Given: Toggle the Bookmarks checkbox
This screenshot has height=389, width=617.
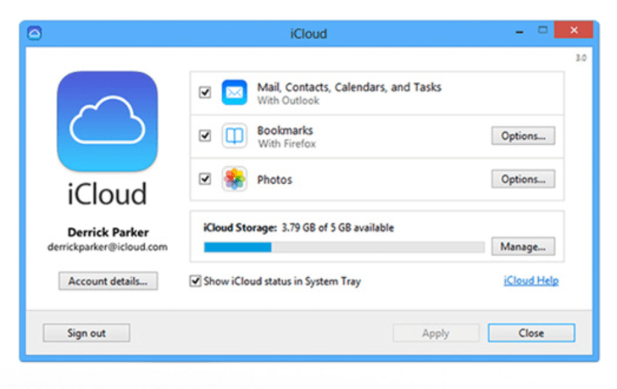Looking at the screenshot, I should point(205,136).
